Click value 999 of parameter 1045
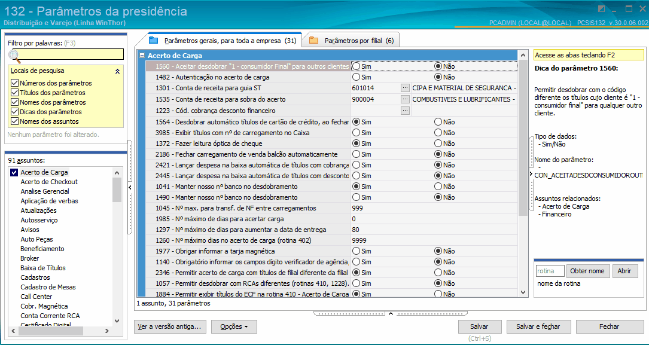The image size is (649, 345). click(x=357, y=208)
